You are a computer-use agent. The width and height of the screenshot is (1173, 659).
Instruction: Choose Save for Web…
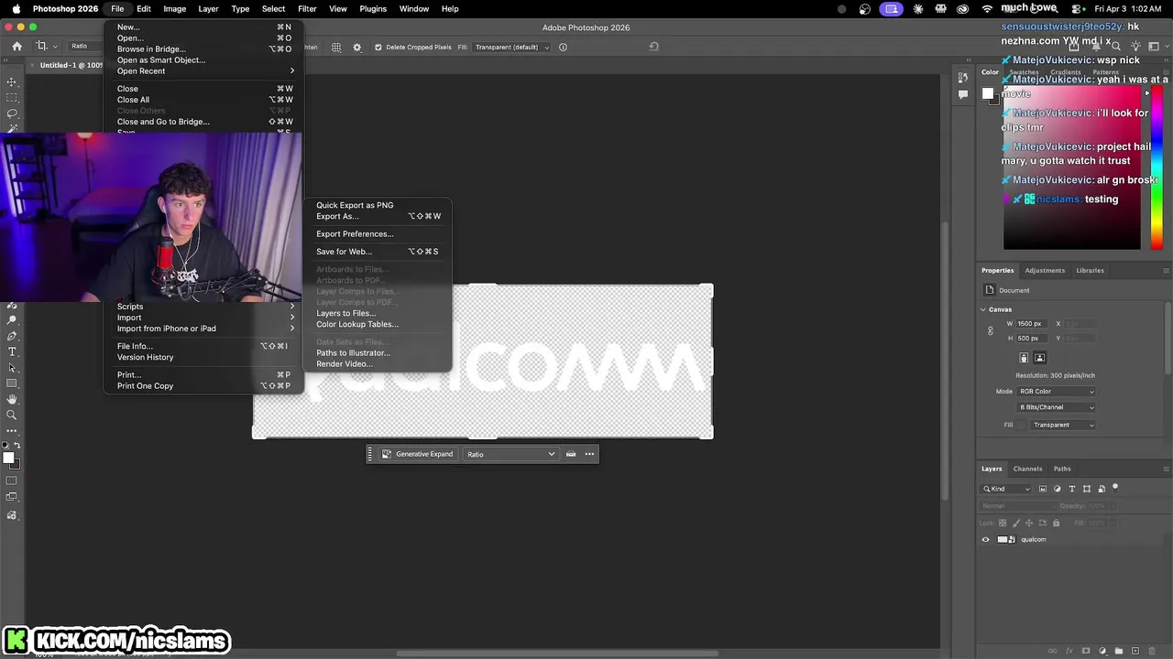pos(377,252)
